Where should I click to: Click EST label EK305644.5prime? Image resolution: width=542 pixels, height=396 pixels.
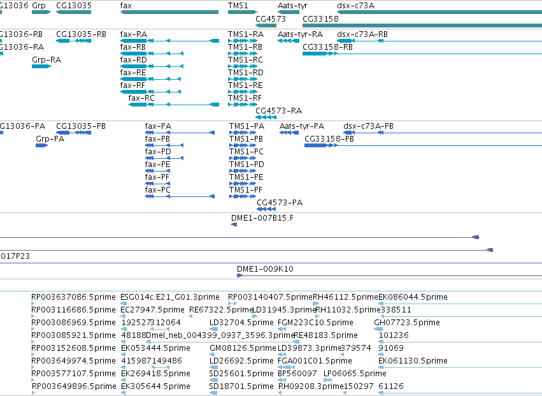tap(155, 387)
